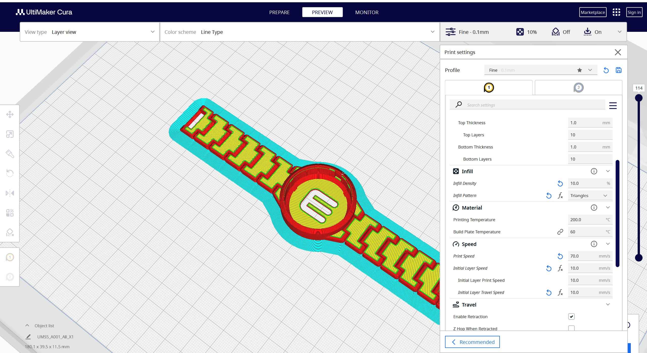Screen dimensions: 647x353
Task: Open the Per Model Settings tool
Action: coord(10,213)
